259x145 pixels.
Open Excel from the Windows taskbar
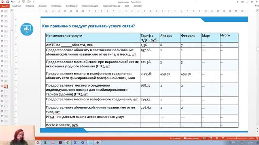point(45,143)
